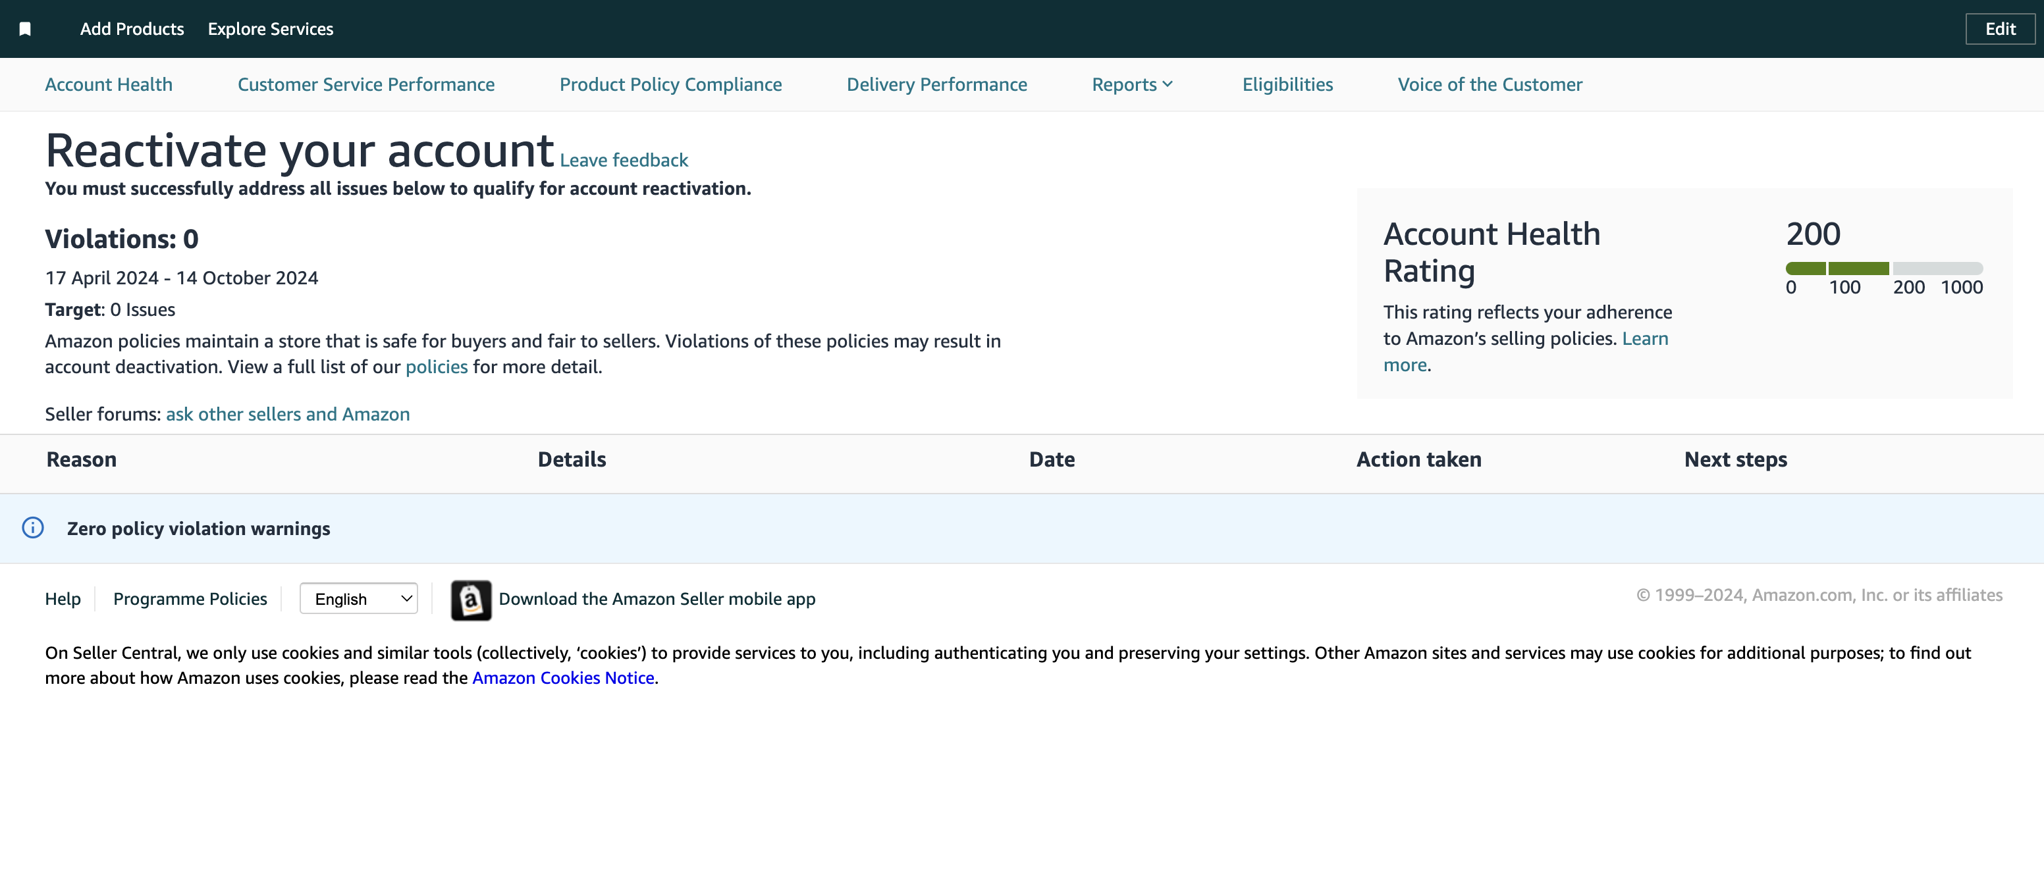Click the Violations: 0 heading
This screenshot has height=874, width=2044.
[121, 239]
